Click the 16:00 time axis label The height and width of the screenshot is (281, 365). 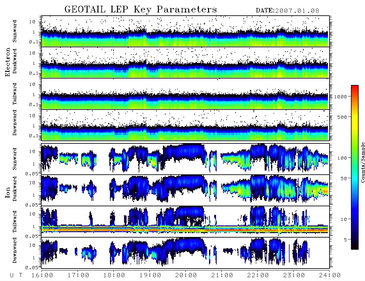pos(42,275)
